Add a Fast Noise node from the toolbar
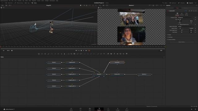 (42, 54)
